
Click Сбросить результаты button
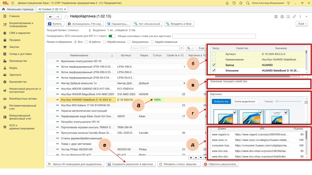[x=221, y=164]
